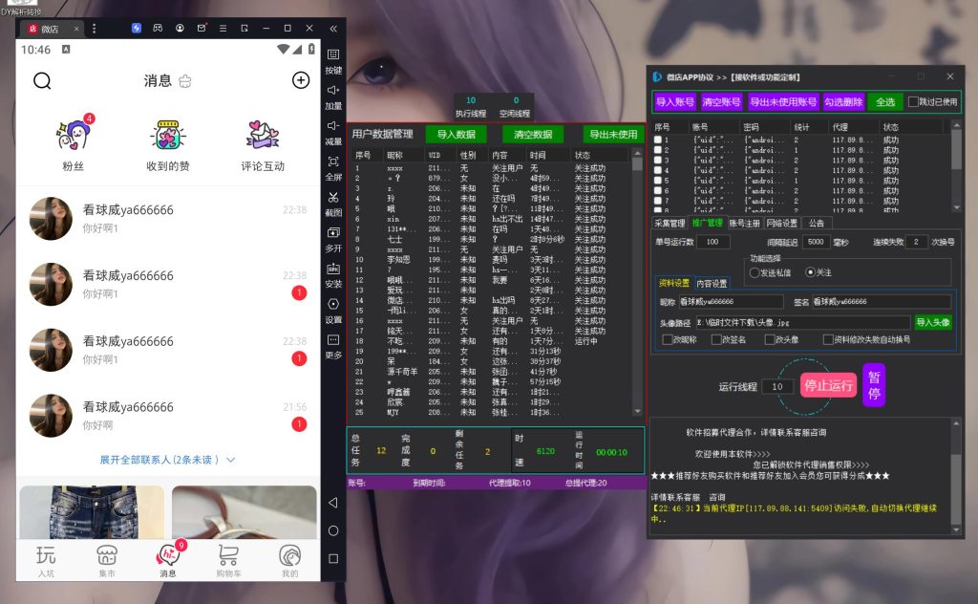The width and height of the screenshot is (978, 604).
Task: Click the 导出未使用账号 button
Action: (x=783, y=101)
